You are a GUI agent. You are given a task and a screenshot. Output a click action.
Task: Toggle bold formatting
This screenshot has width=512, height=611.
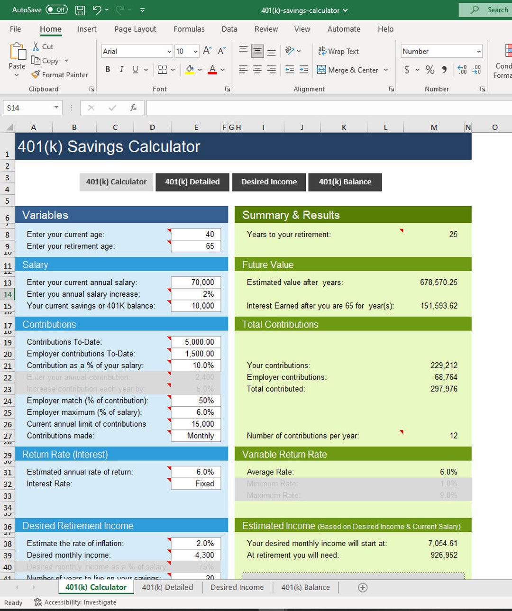pos(108,70)
